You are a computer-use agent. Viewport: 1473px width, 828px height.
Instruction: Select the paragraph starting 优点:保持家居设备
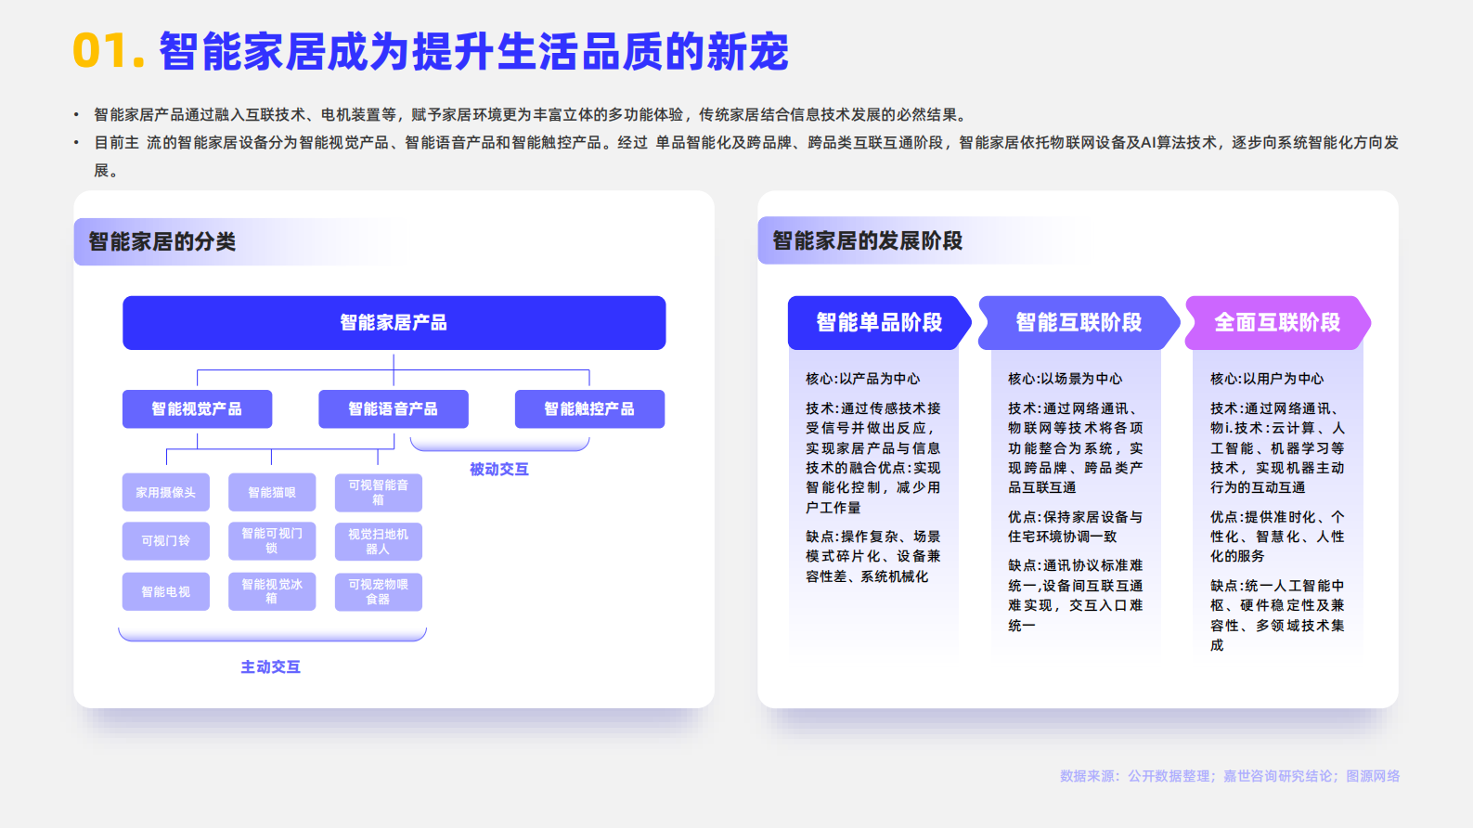[1075, 526]
